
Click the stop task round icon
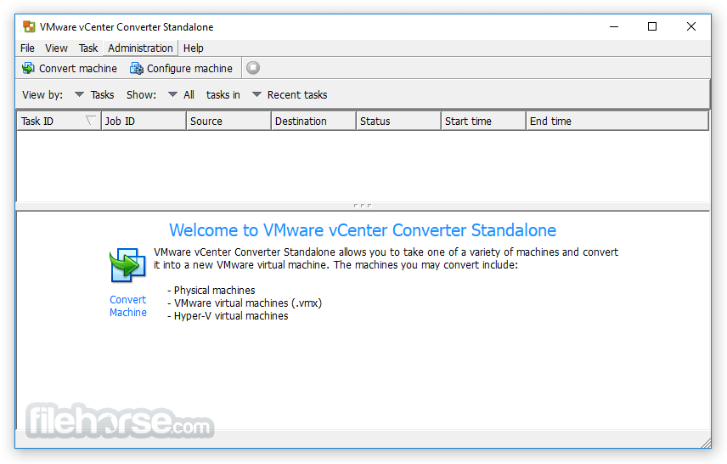(253, 68)
